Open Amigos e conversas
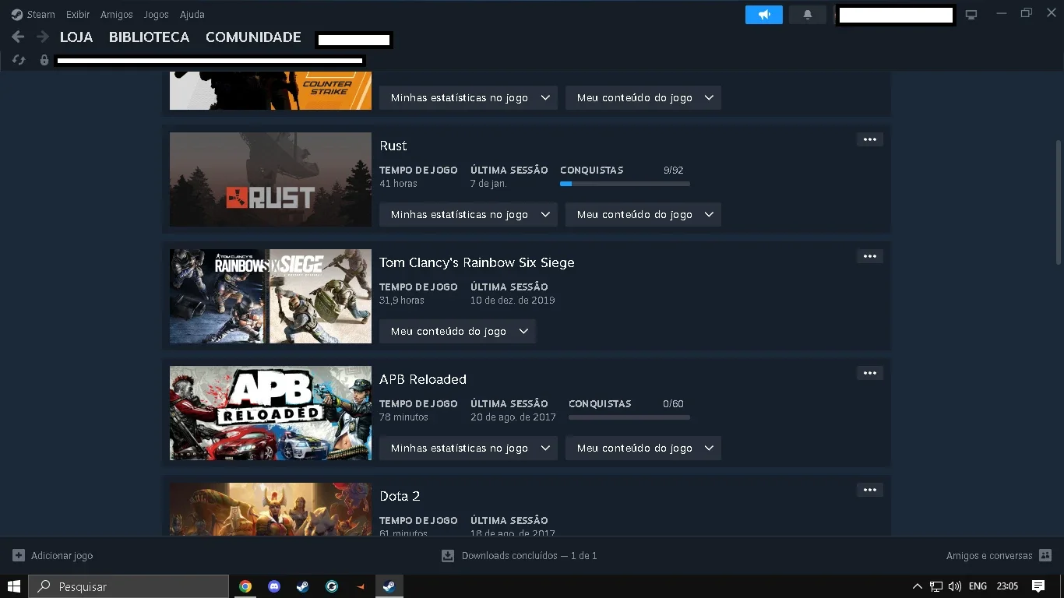The height and width of the screenshot is (598, 1064). click(x=989, y=556)
